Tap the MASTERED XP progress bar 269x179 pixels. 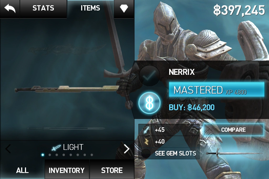point(217,90)
